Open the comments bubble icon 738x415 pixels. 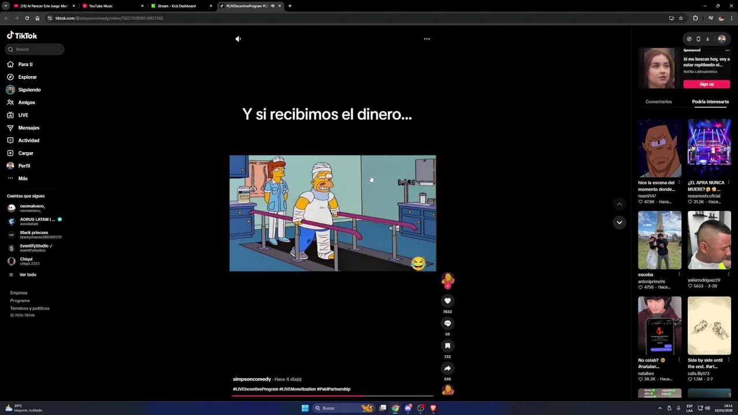click(447, 323)
